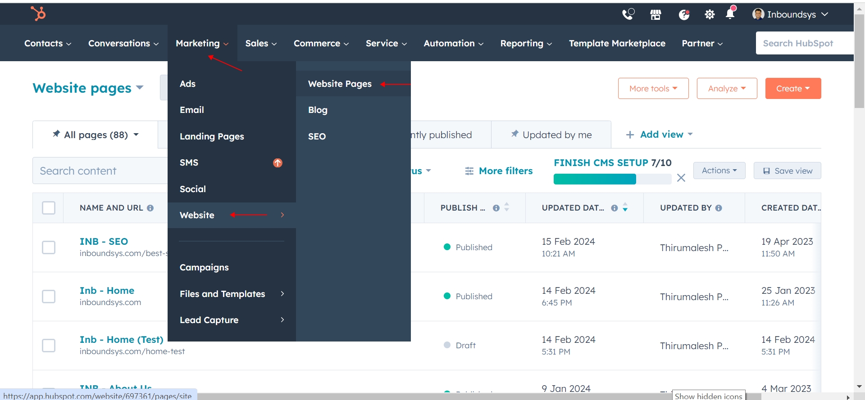
Task: Select the Inb - Home row checkbox
Action: point(49,297)
